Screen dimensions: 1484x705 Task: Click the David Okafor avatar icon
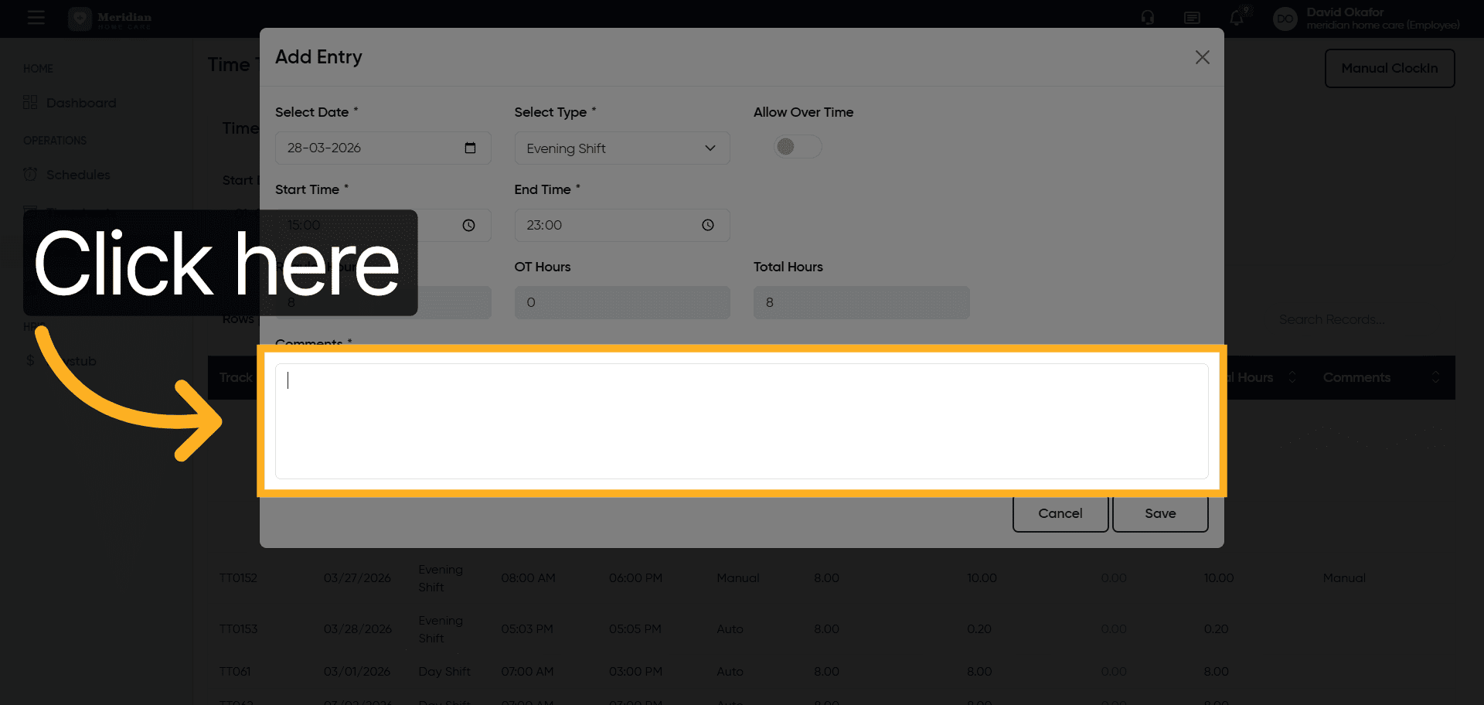pos(1285,19)
